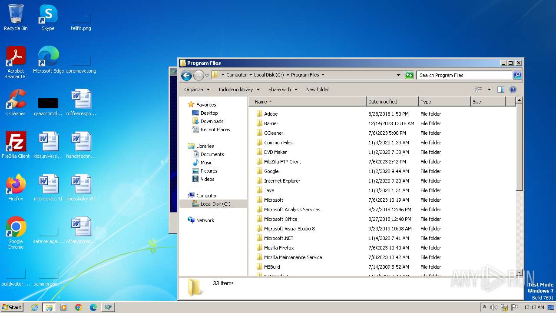Select the Common Files folder
Screen dimensions: 556x313
click(278, 143)
